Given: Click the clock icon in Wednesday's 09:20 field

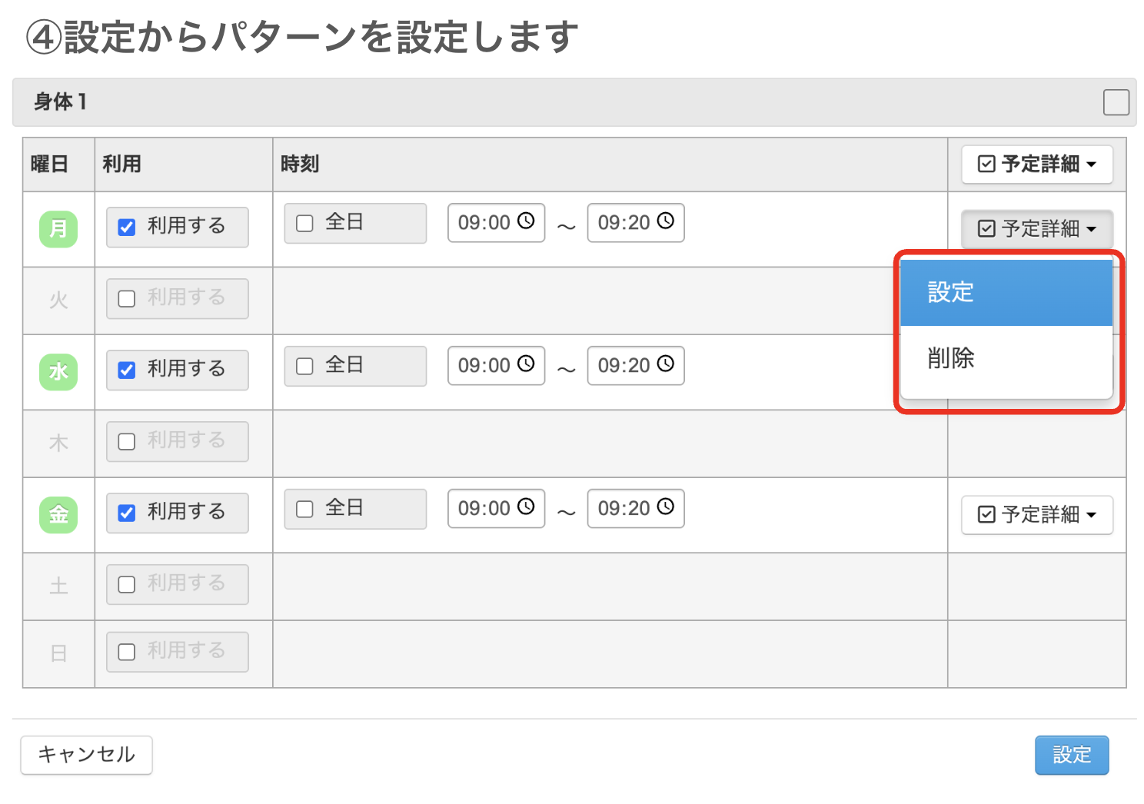Looking at the screenshot, I should pyautogui.click(x=666, y=366).
